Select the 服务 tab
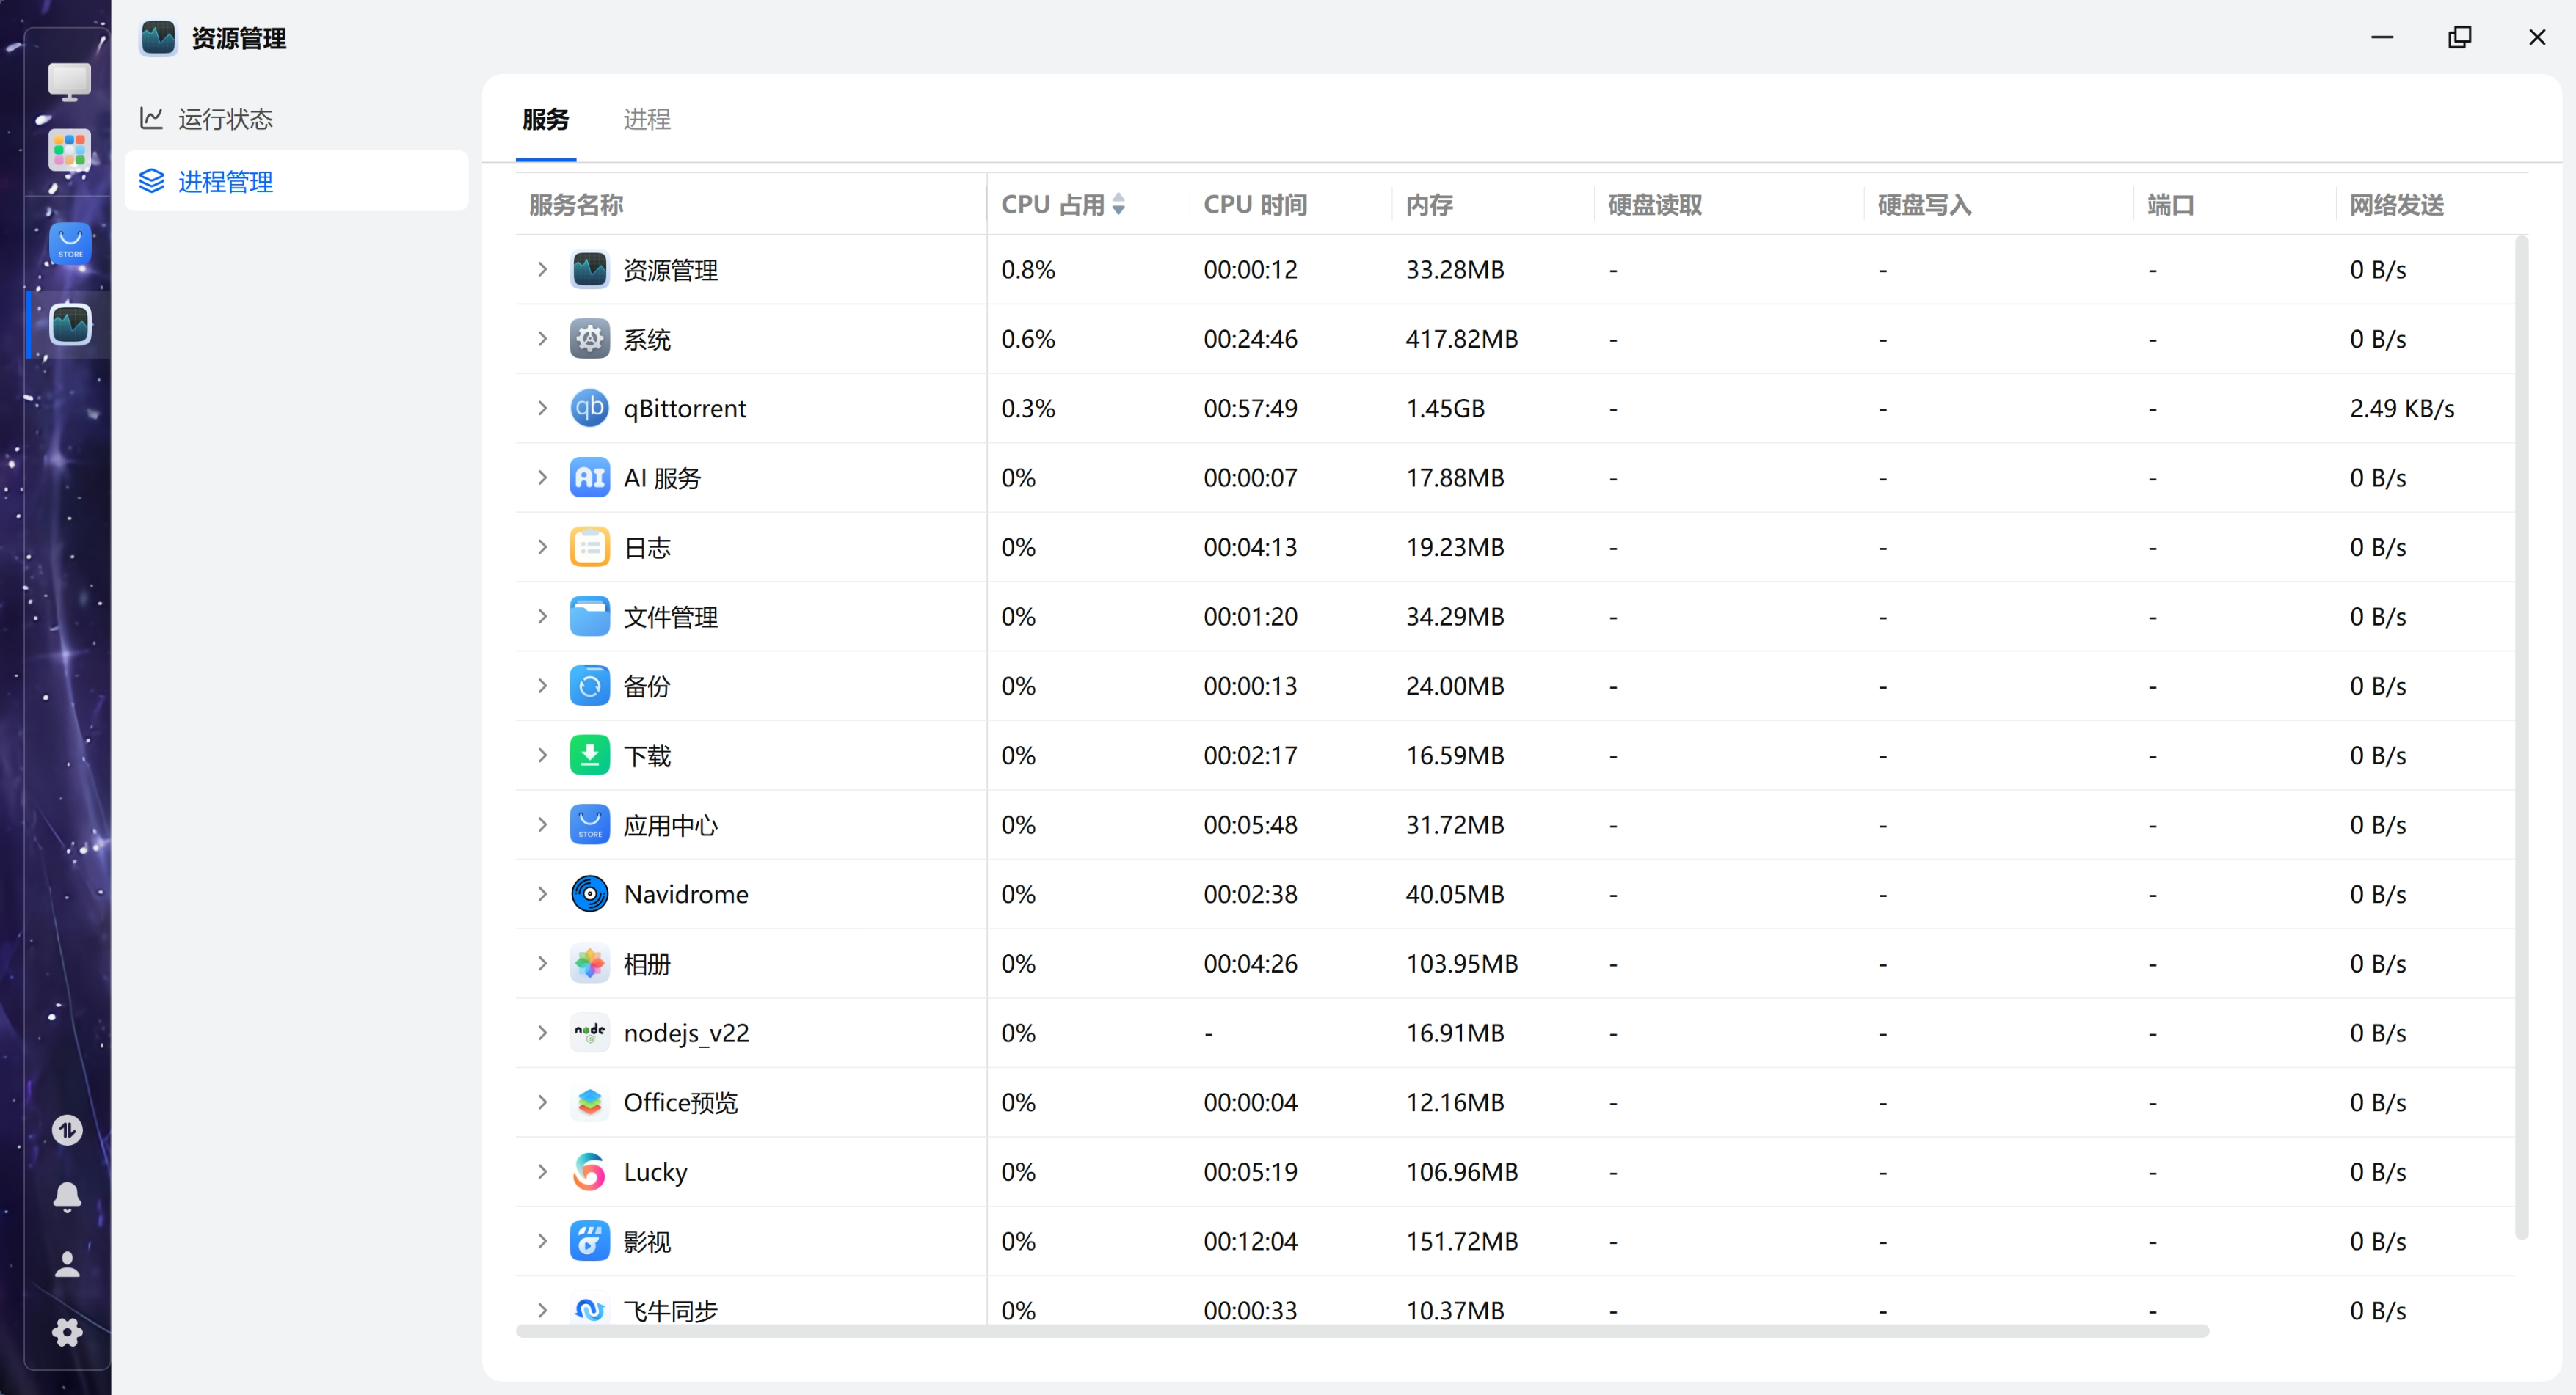The width and height of the screenshot is (2576, 1395). point(545,120)
